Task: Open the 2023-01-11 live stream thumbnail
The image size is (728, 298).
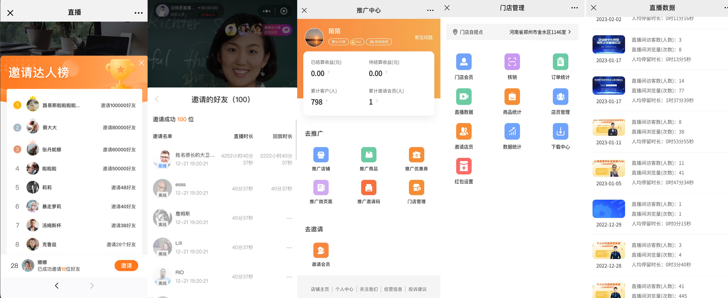Action: pos(609,127)
